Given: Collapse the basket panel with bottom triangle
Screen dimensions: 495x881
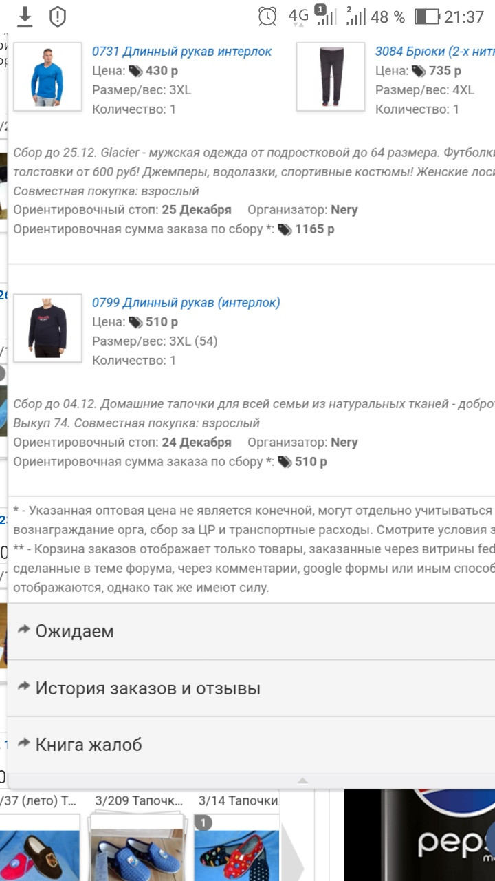Looking at the screenshot, I should click(x=302, y=781).
